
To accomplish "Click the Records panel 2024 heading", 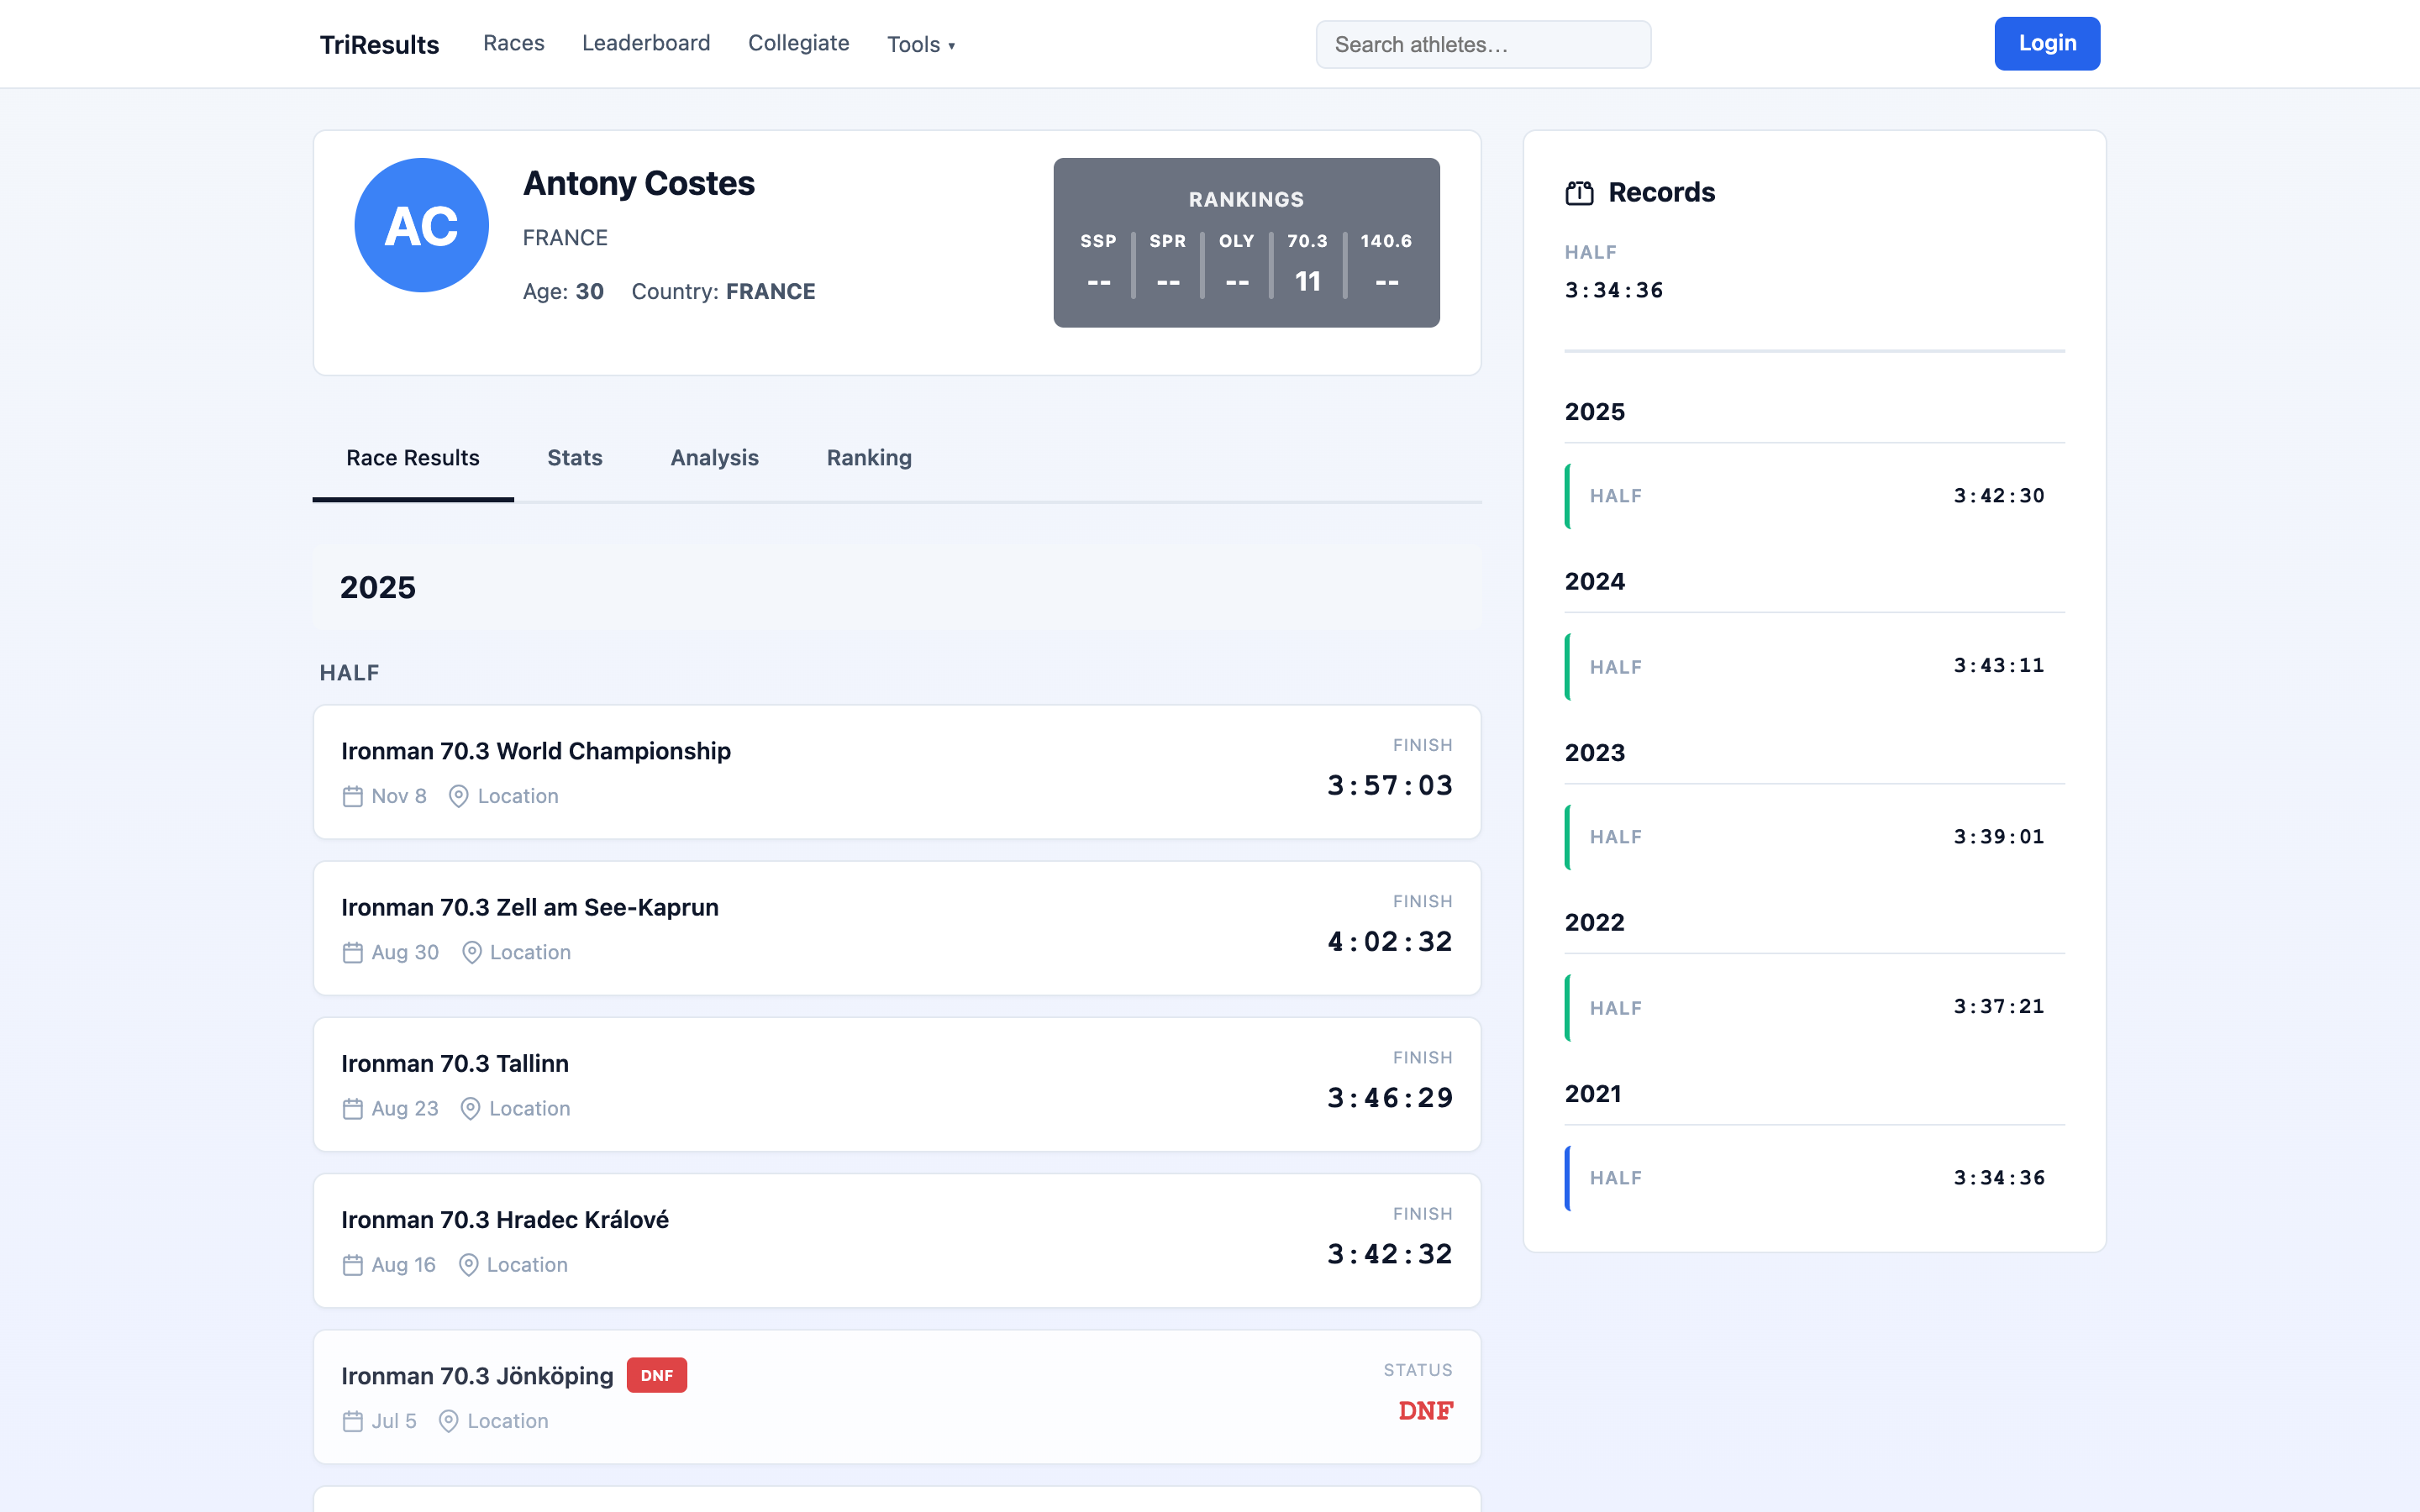I will coord(1595,581).
